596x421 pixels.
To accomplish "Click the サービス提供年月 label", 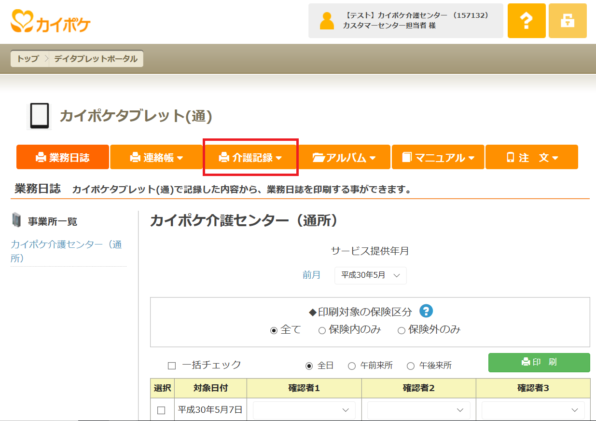I will point(370,251).
